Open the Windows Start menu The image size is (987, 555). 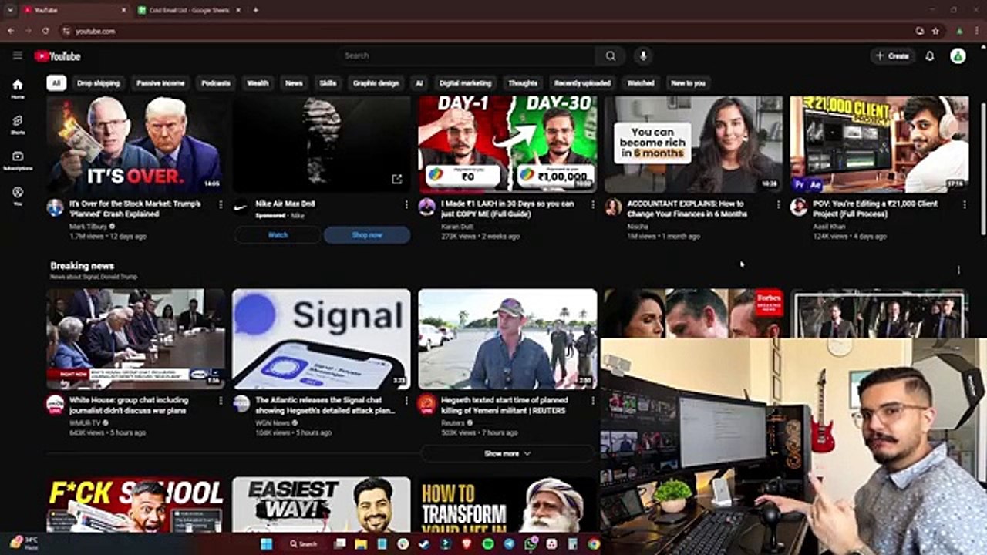point(267,543)
